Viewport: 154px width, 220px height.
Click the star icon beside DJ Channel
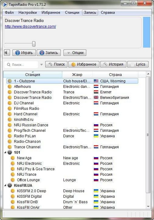(10, 103)
